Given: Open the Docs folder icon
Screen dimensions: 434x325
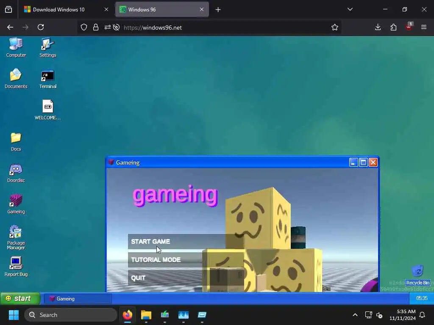Looking at the screenshot, I should [x=16, y=141].
